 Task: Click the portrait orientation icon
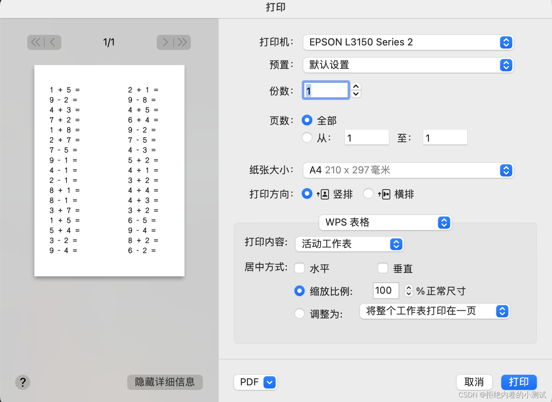(323, 194)
